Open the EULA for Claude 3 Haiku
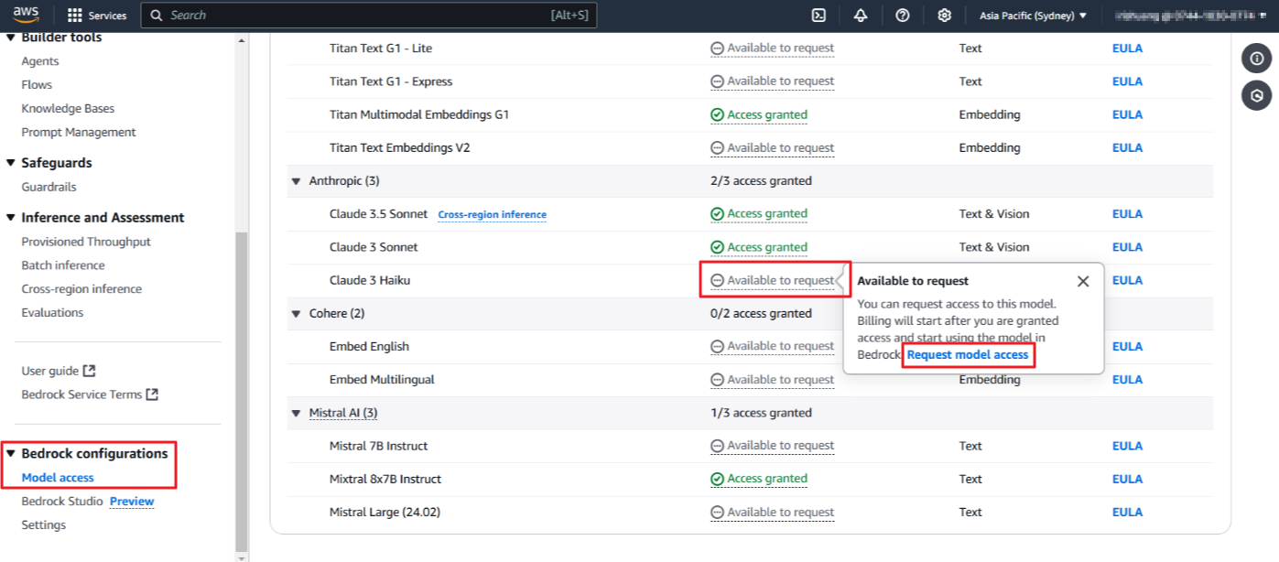The height and width of the screenshot is (562, 1279). 1127,279
